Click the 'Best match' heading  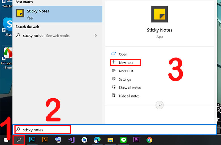[24, 2]
